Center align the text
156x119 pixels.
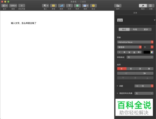pyautogui.click(x=131, y=69)
